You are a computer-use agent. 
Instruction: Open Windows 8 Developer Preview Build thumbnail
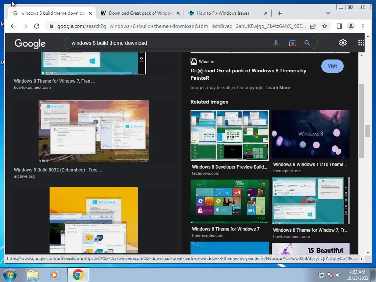(x=229, y=135)
